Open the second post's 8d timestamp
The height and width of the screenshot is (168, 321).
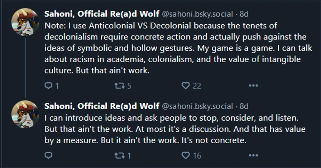pos(244,106)
